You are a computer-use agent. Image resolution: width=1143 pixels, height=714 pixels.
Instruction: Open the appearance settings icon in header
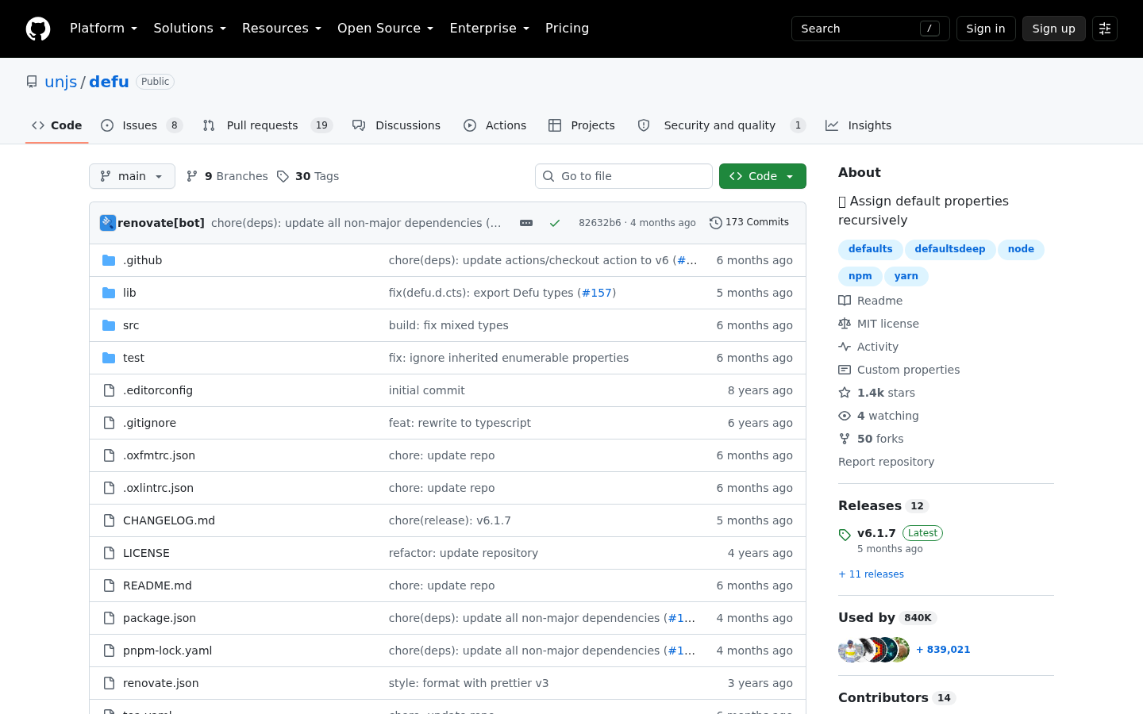tap(1105, 29)
